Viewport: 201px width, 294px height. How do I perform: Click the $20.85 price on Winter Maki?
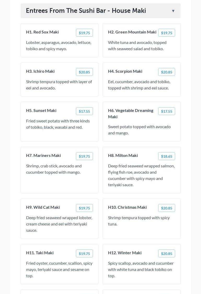point(166,253)
